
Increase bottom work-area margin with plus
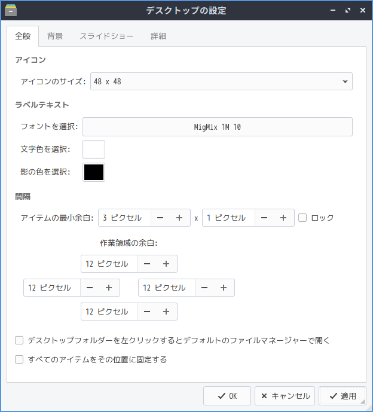[166, 312]
